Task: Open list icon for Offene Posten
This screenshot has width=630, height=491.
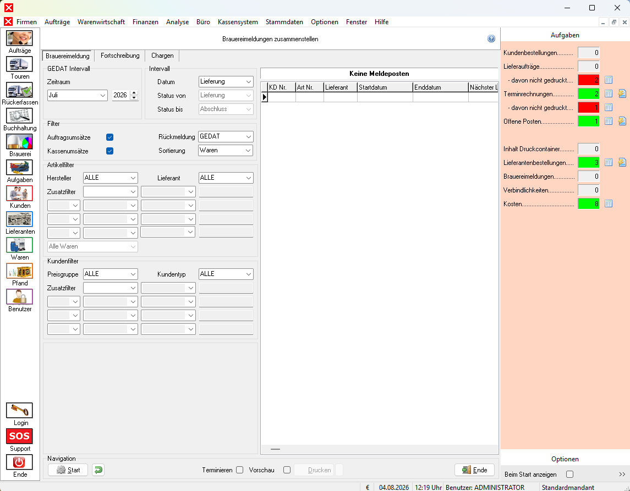Action: click(609, 122)
